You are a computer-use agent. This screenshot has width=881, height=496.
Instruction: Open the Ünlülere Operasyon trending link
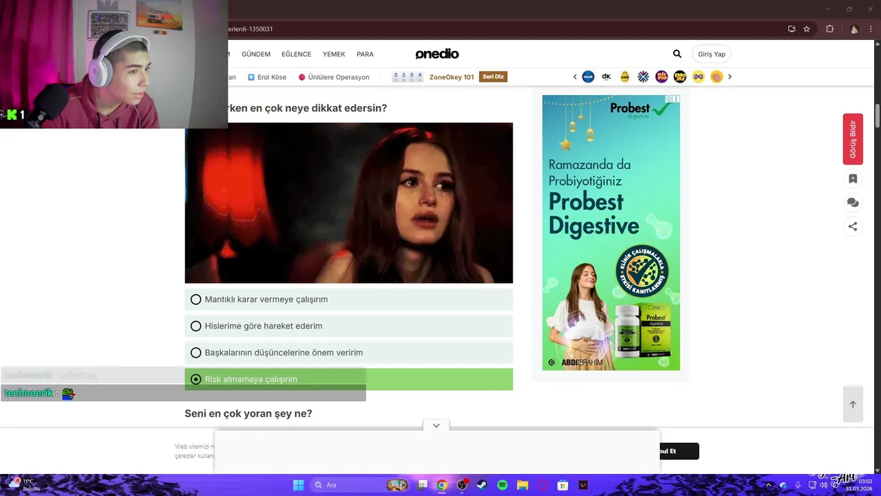(334, 77)
